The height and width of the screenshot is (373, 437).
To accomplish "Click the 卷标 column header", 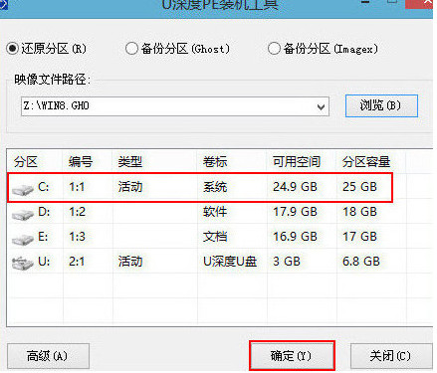I will coord(215,162).
